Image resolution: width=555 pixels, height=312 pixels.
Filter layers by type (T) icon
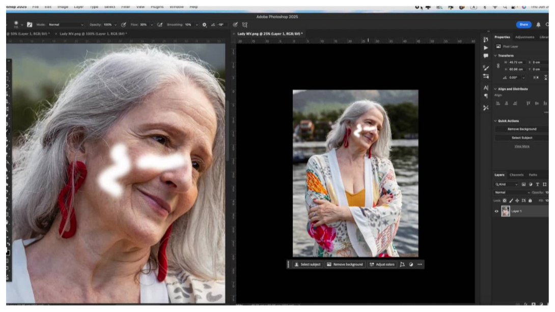(x=538, y=184)
